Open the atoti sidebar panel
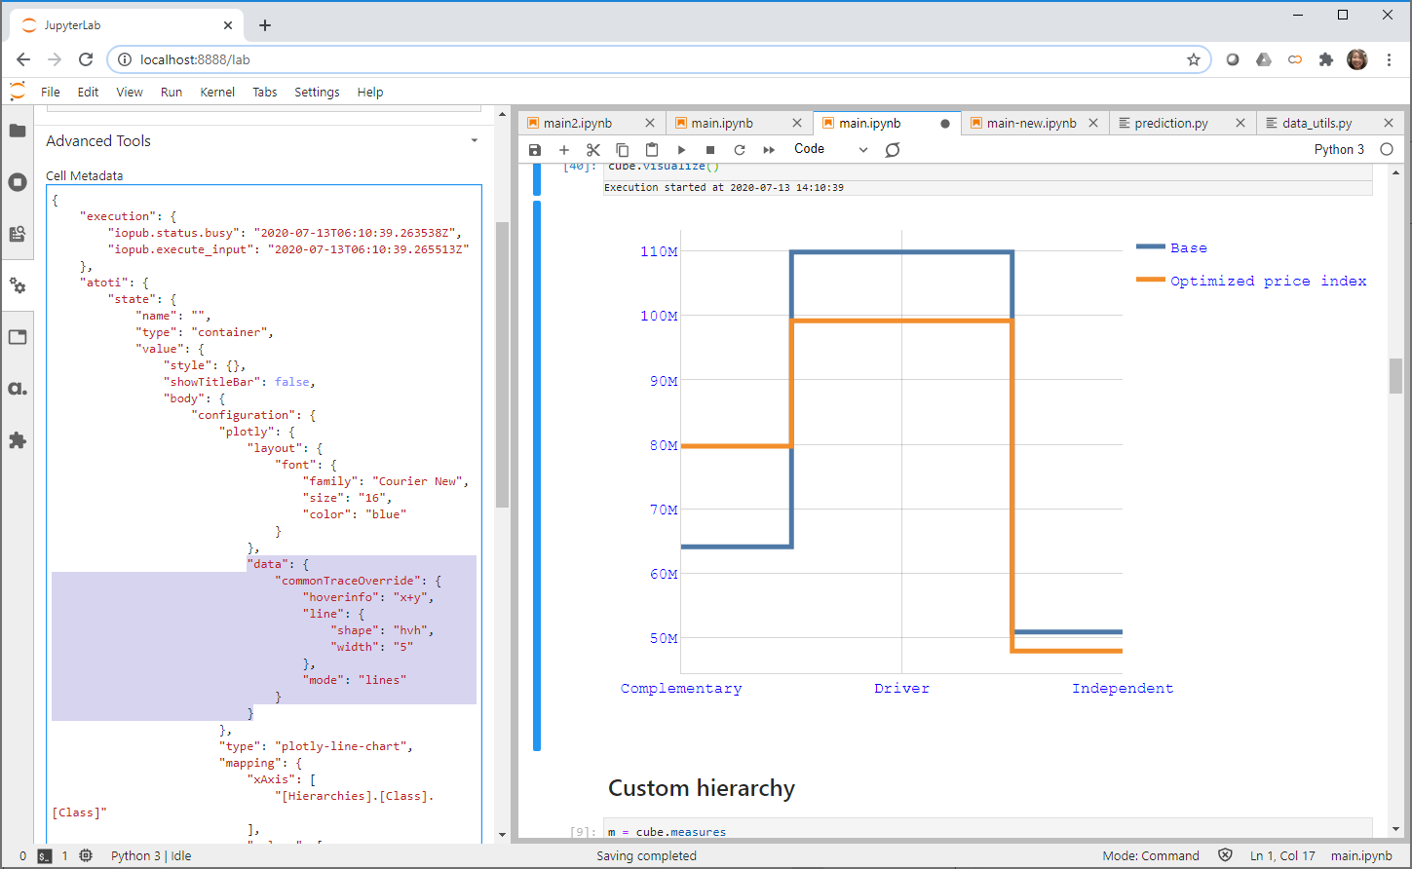1412x869 pixels. tap(18, 389)
